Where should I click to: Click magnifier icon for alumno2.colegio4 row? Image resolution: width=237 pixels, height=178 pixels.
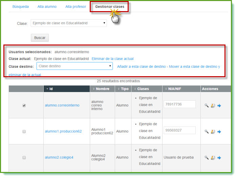coord(207,157)
